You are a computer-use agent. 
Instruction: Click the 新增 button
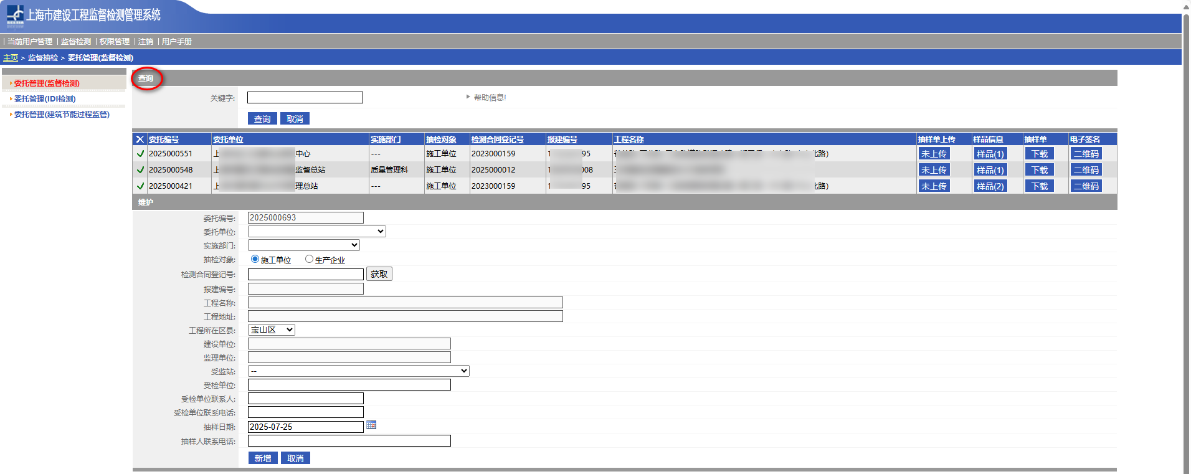pos(262,458)
